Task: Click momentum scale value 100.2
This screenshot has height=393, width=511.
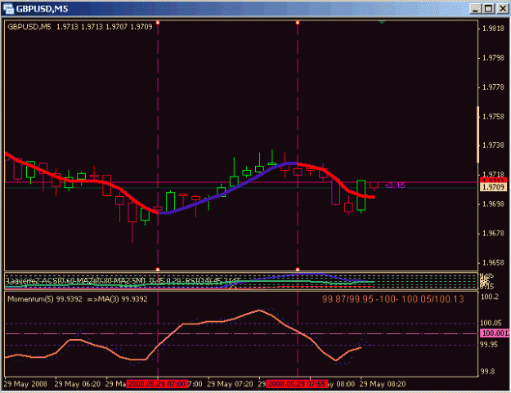Action: click(490, 297)
